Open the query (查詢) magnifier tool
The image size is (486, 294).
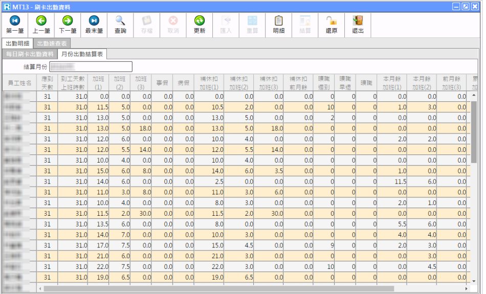click(x=120, y=25)
